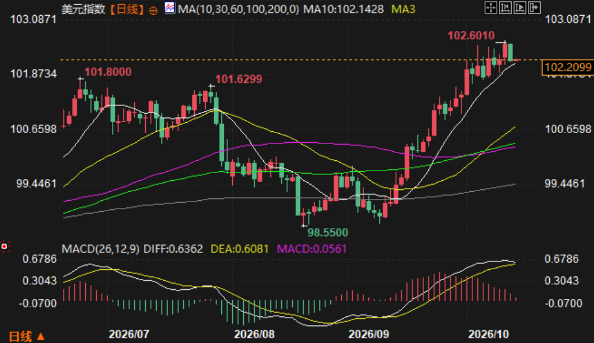594x343 pixels.
Task: Click the orange circled-plus icon beside 日线
Action: (154, 10)
